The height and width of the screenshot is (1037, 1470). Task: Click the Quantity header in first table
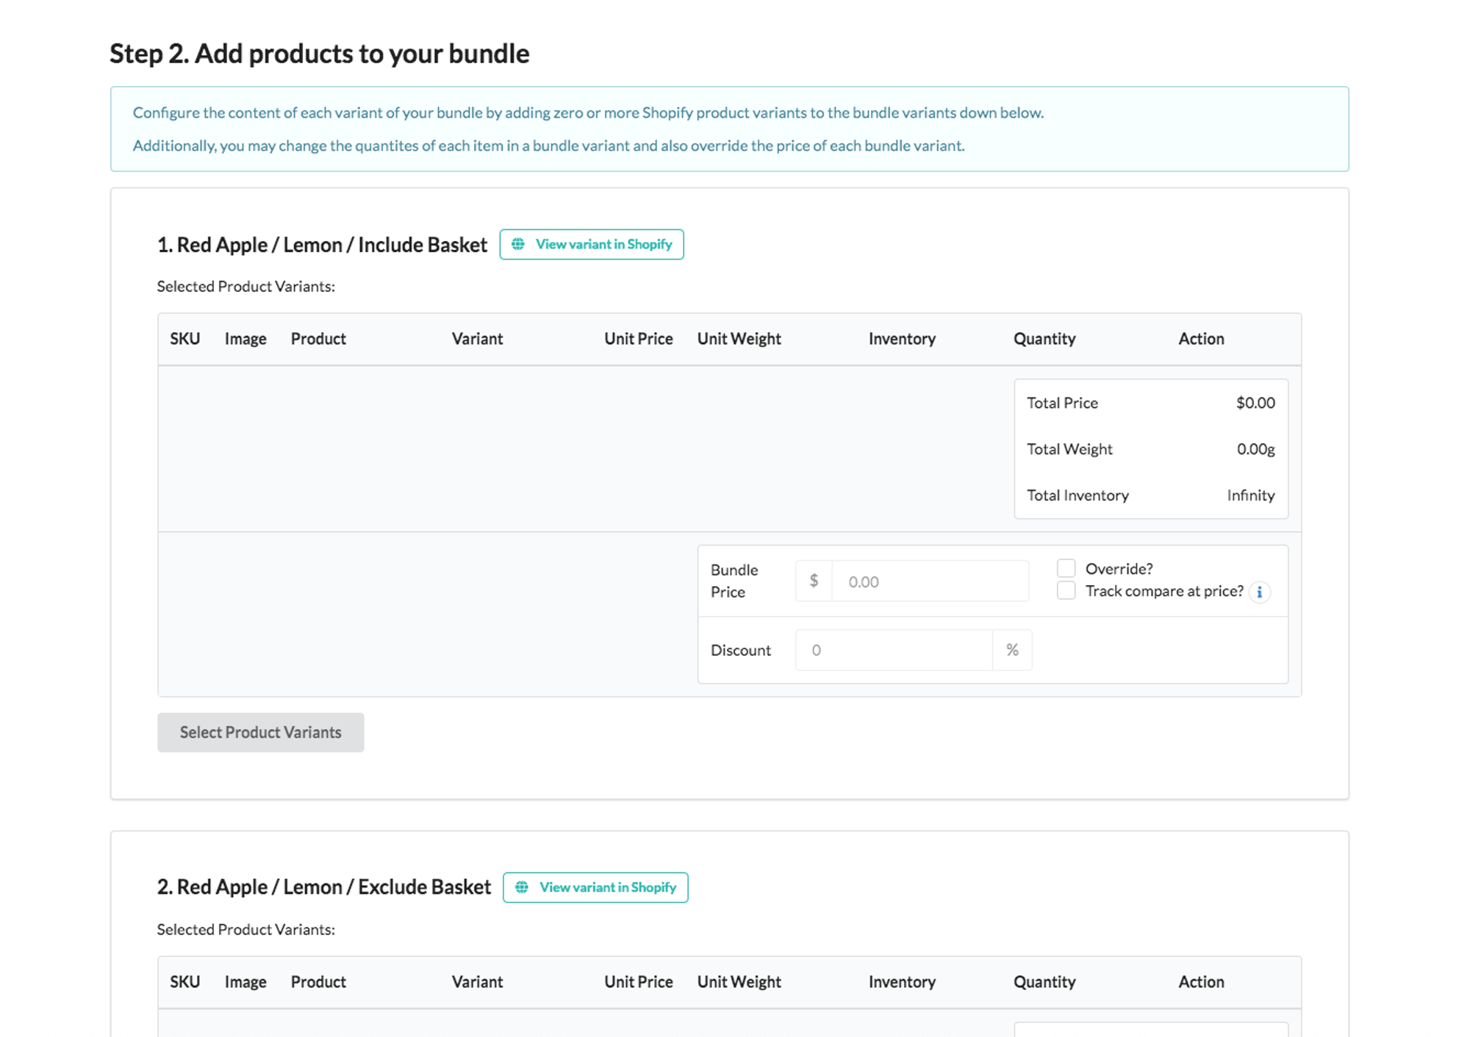coord(1044,339)
